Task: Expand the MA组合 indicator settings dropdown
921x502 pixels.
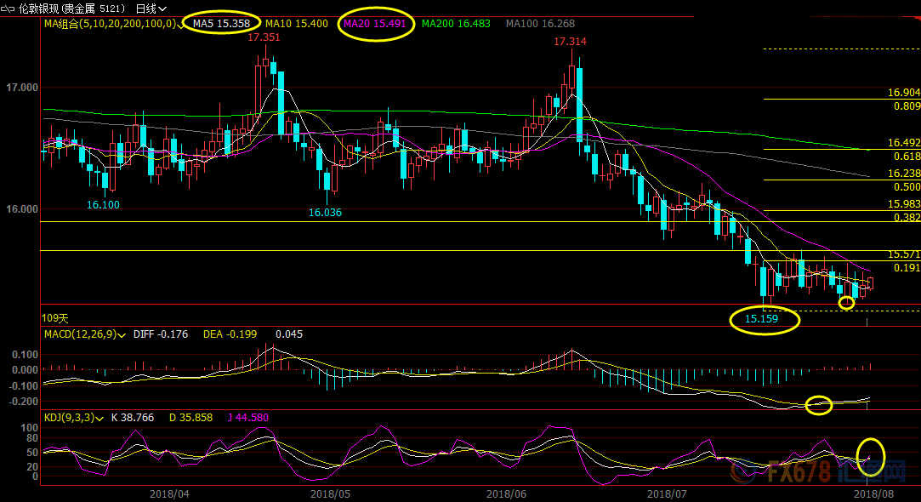Action: pos(182,24)
